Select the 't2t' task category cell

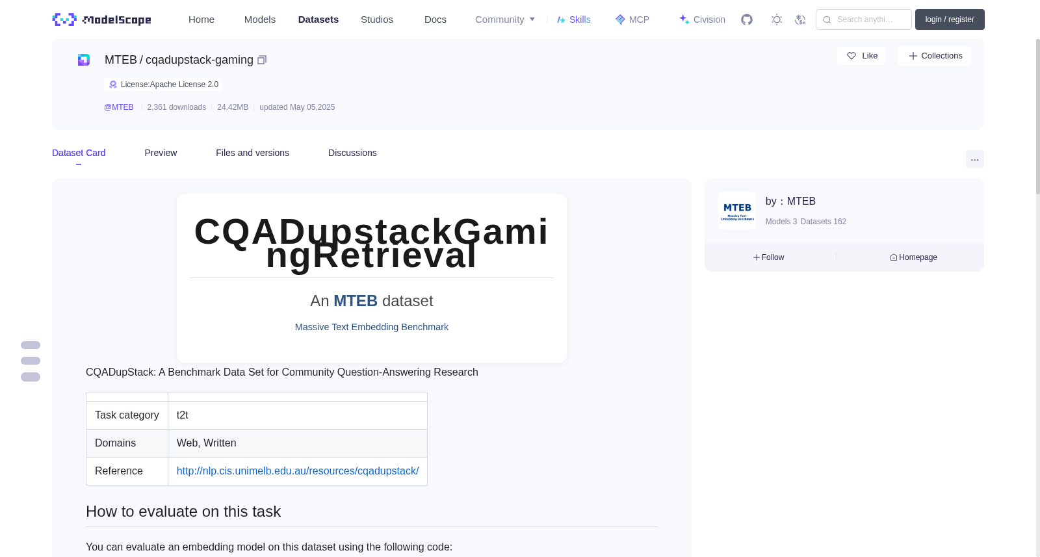pos(298,415)
